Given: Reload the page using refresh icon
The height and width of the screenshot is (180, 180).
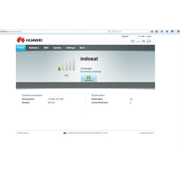Looking at the screenshot, I should [x=109, y=32].
